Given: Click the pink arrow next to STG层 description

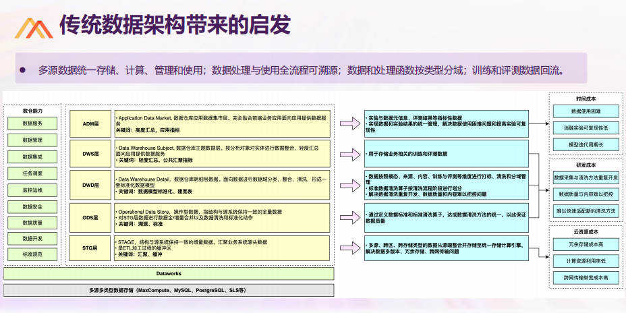Looking at the screenshot, I should pyautogui.click(x=349, y=248).
